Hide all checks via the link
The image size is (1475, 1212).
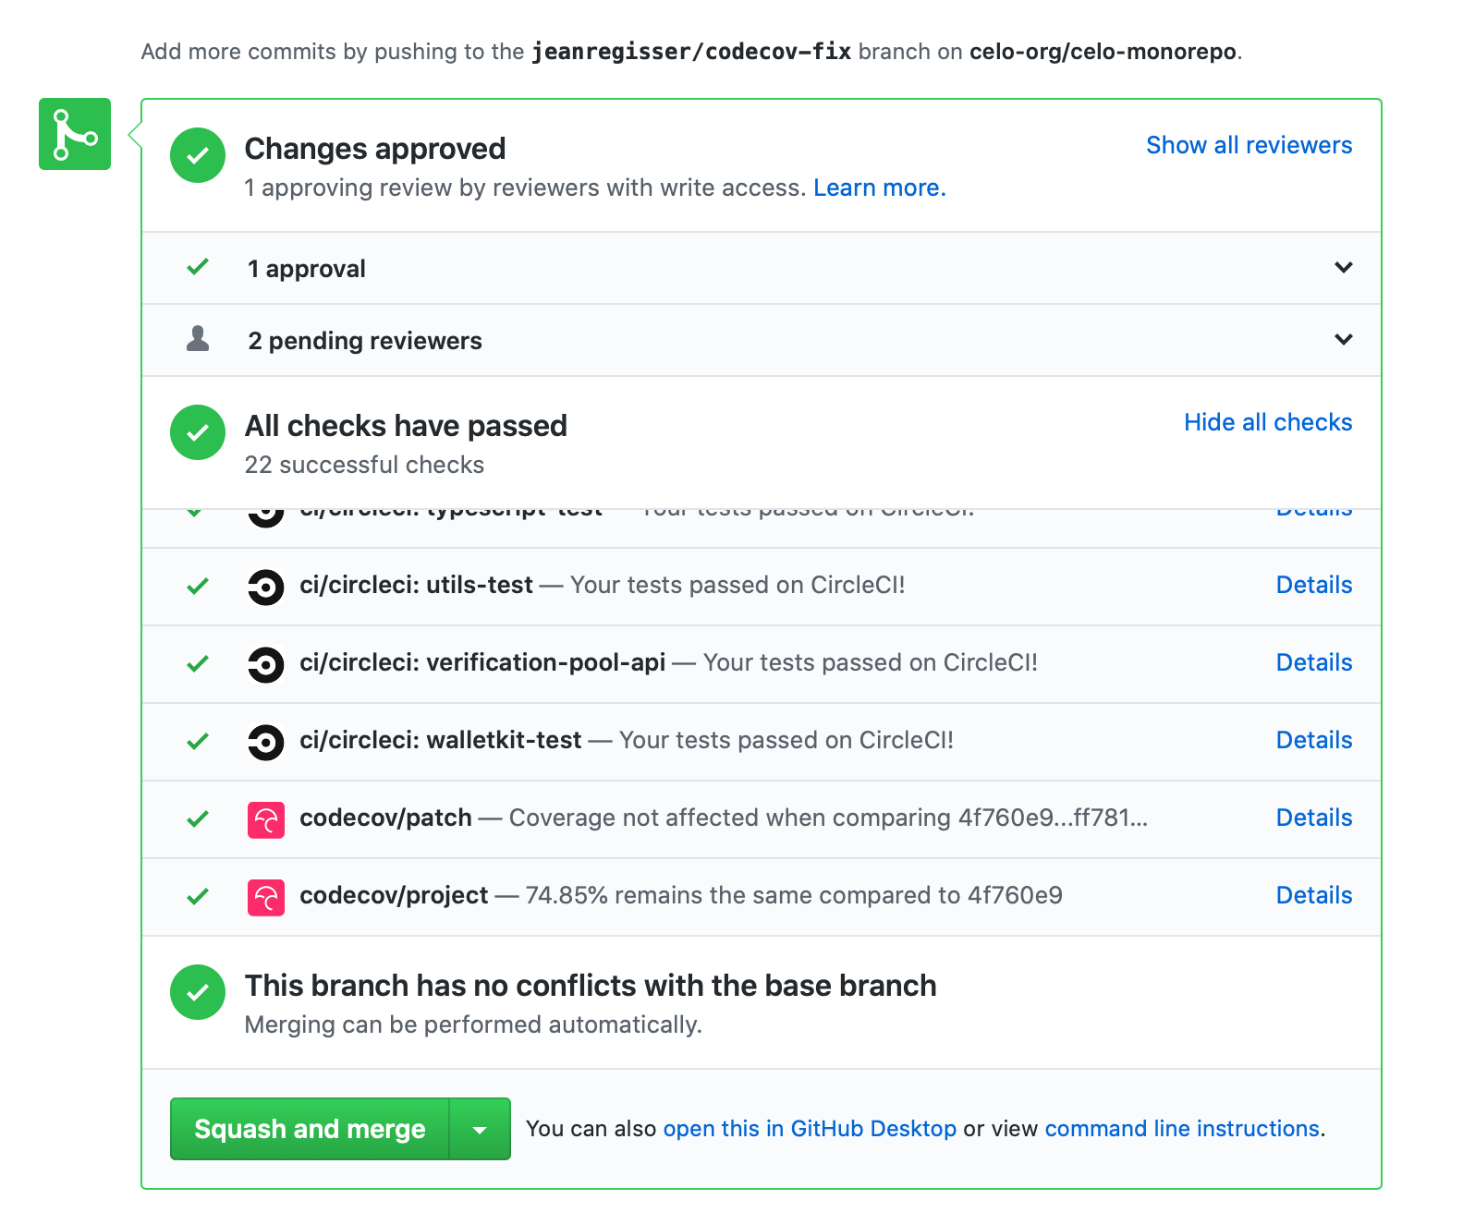click(1268, 422)
